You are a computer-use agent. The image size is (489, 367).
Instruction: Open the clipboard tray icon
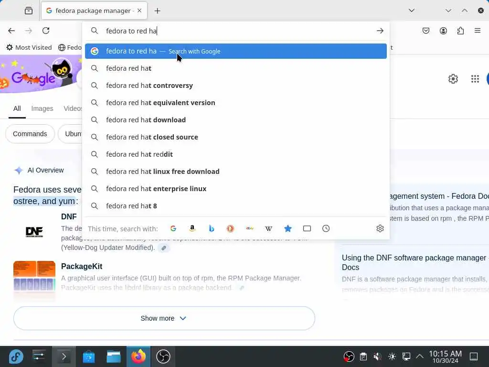tap(363, 356)
